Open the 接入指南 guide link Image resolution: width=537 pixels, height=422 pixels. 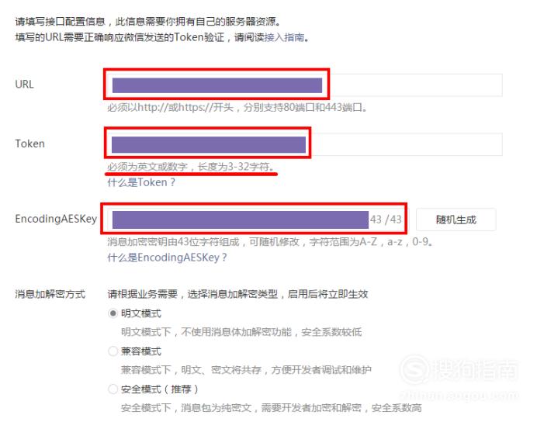point(285,37)
